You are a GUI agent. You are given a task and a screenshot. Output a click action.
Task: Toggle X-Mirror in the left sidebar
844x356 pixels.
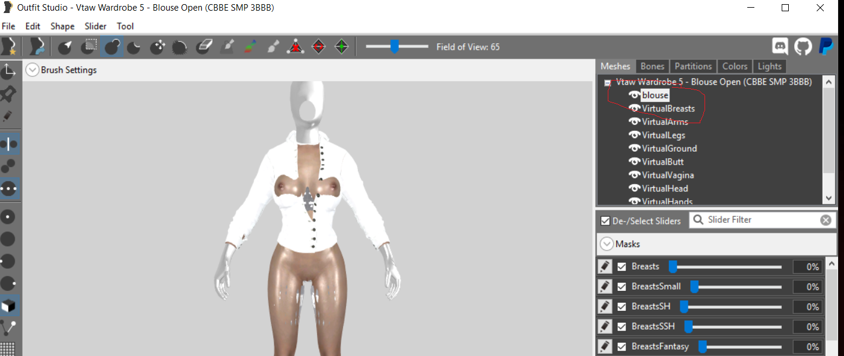[x=8, y=144]
